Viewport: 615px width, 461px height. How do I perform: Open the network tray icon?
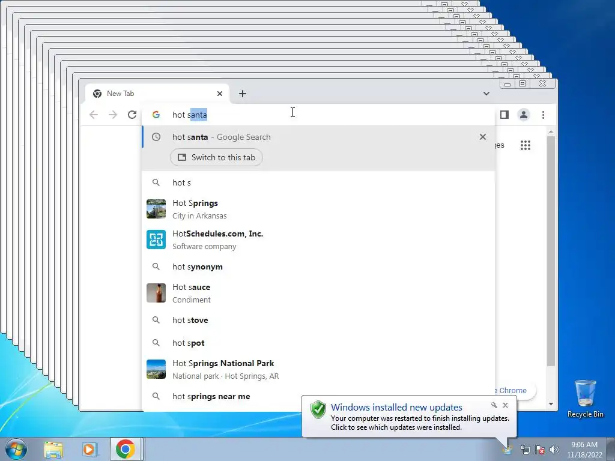[x=525, y=450]
